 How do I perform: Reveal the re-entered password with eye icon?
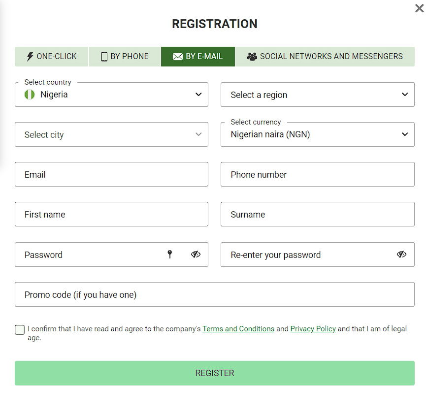(401, 255)
